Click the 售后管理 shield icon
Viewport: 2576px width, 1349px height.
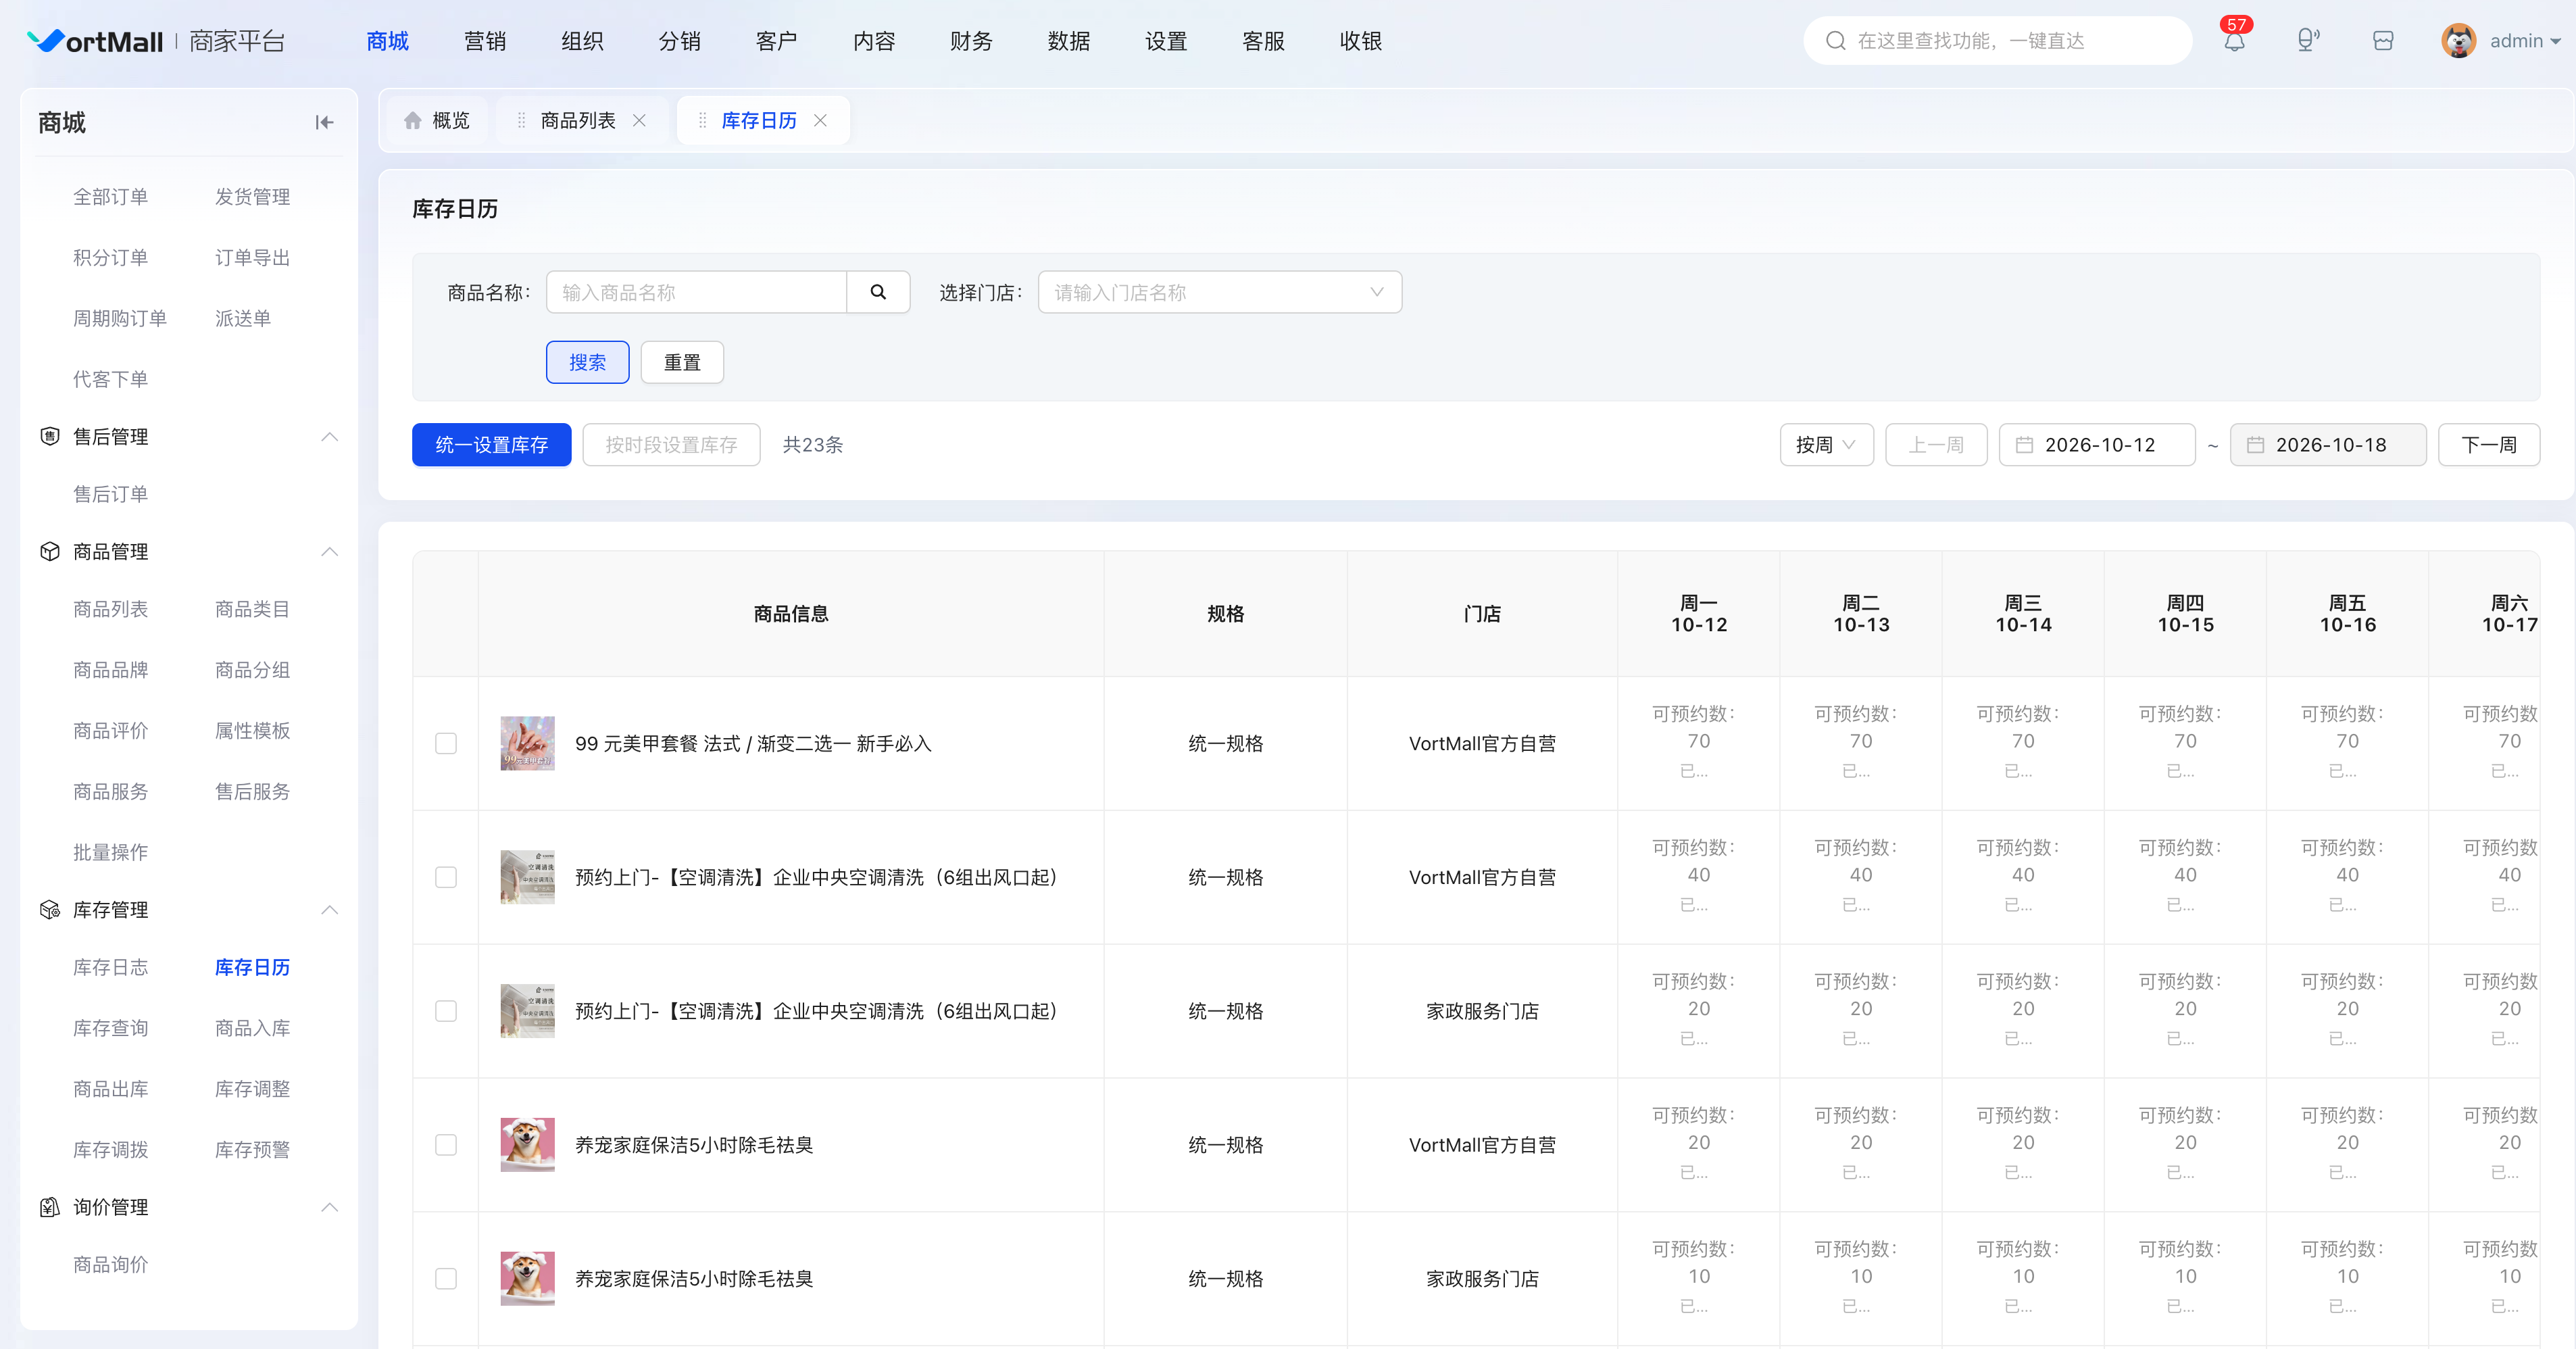point(49,436)
